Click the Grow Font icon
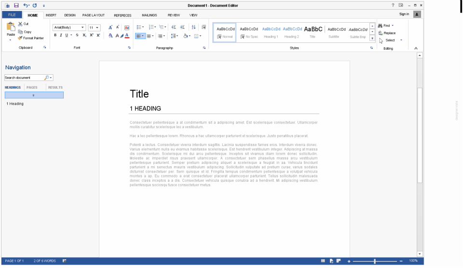 110,27
